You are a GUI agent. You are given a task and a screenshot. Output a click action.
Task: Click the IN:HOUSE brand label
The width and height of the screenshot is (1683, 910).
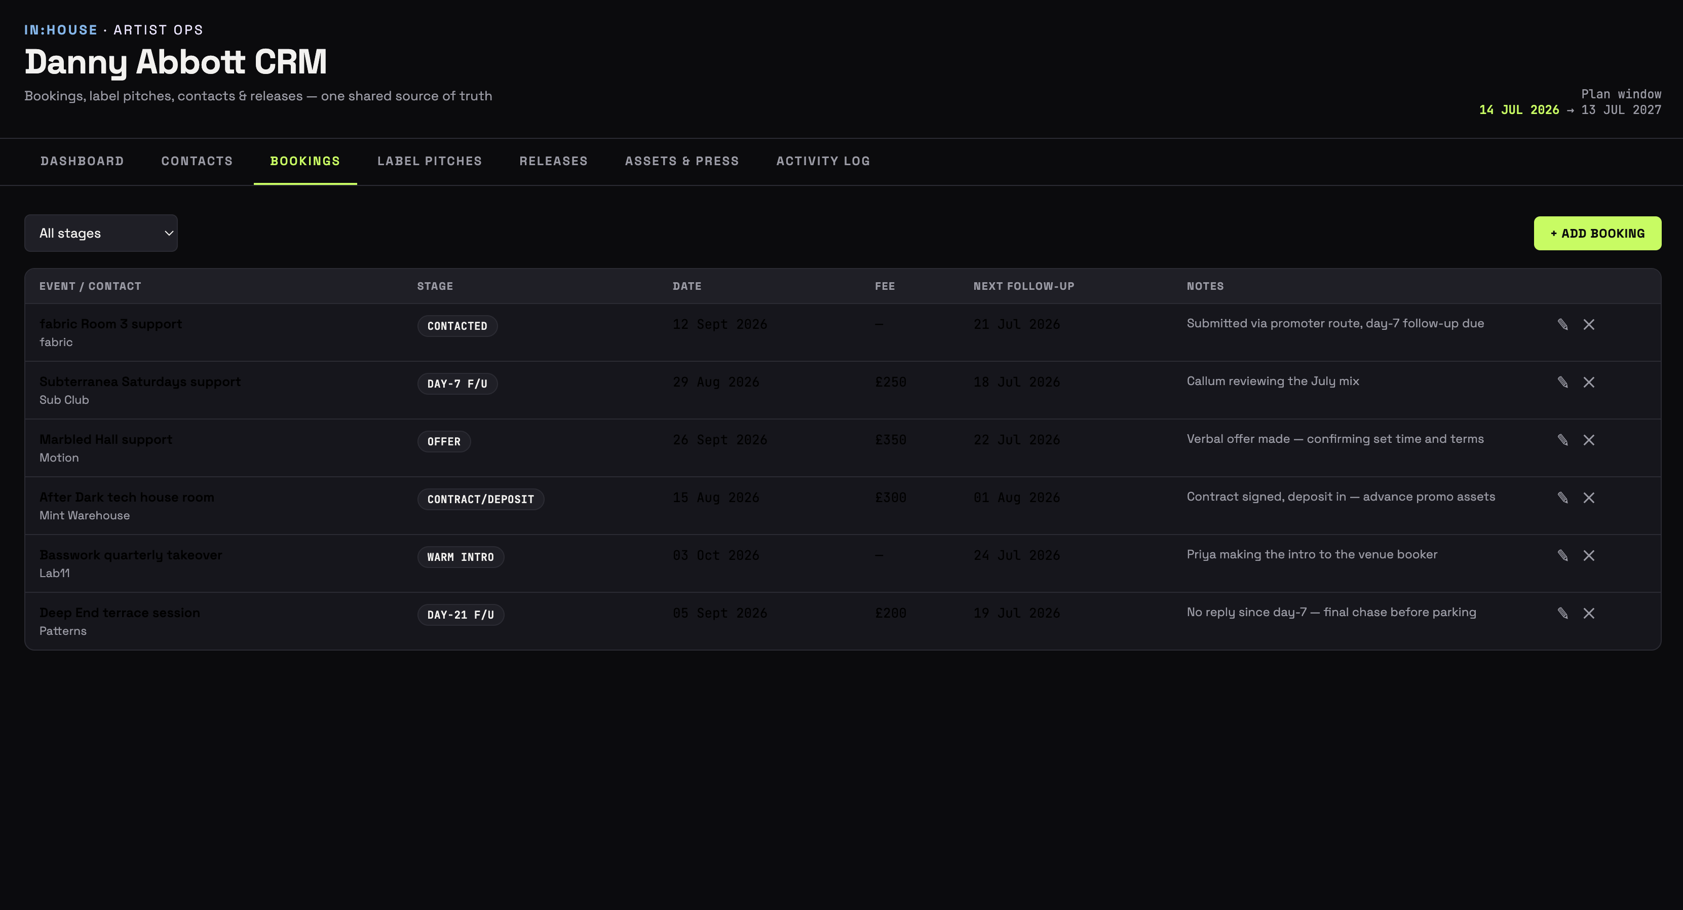click(61, 30)
